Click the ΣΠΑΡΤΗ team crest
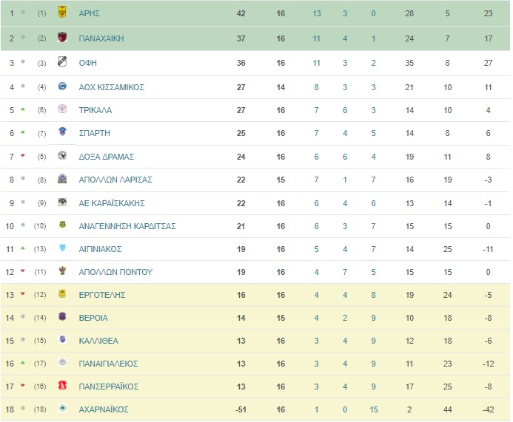Image resolution: width=513 pixels, height=422 pixels. [62, 132]
